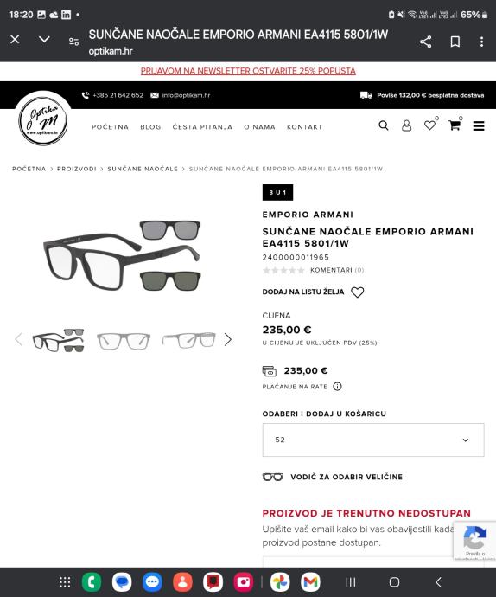The image size is (496, 597).
Task: Open Gmail from the taskbar
Action: 310,582
